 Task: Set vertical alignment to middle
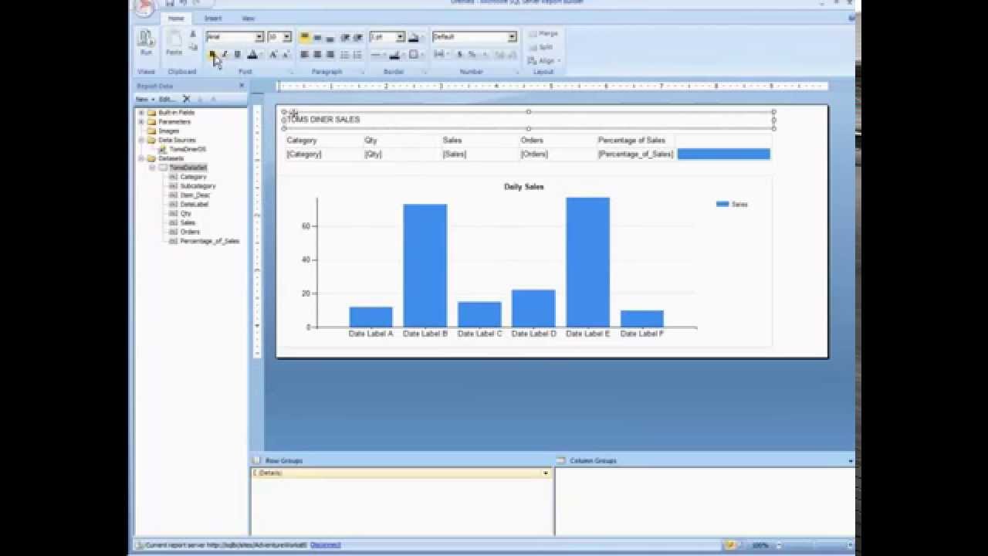click(x=317, y=37)
